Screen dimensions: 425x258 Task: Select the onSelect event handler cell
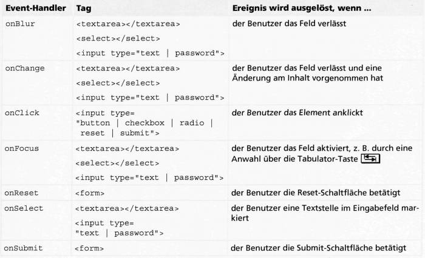pos(24,208)
